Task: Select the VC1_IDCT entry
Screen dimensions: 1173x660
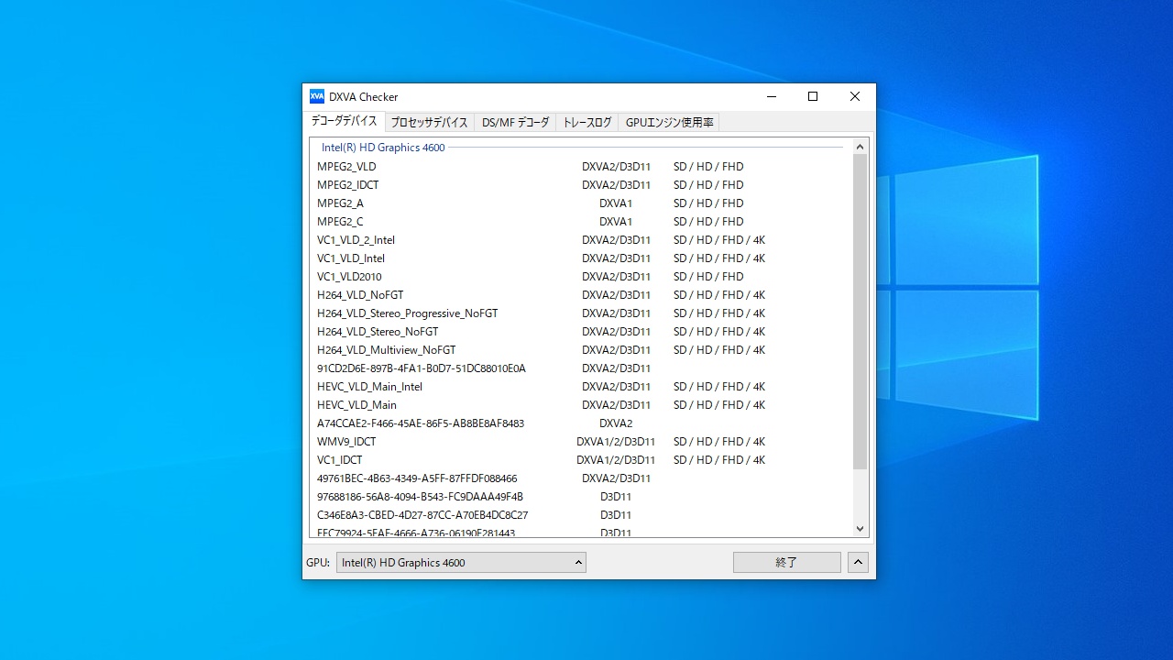Action: [x=580, y=460]
